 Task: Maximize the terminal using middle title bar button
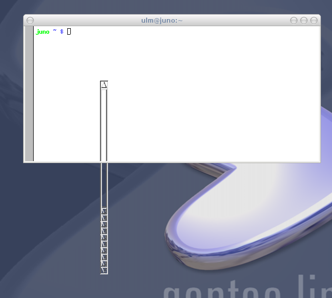point(304,21)
